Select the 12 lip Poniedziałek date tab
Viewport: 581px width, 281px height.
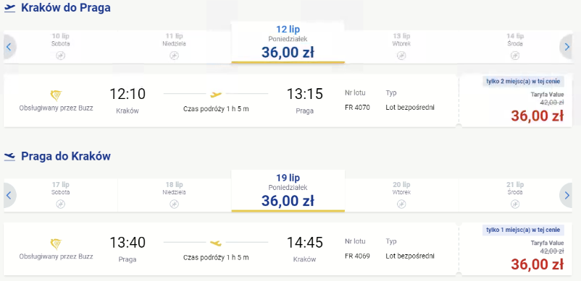pos(288,42)
